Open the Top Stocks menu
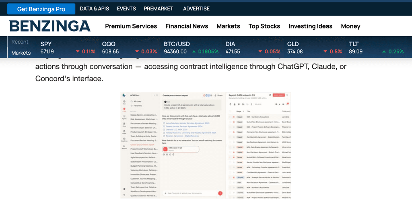Image resolution: width=412 pixels, height=206 pixels. pos(264,26)
